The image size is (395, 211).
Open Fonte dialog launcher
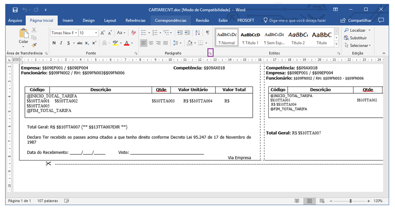point(136,54)
